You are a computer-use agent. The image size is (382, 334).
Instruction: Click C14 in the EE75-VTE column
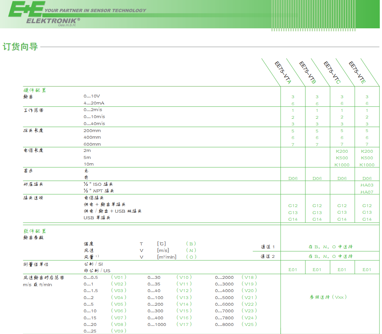[x=367, y=219]
